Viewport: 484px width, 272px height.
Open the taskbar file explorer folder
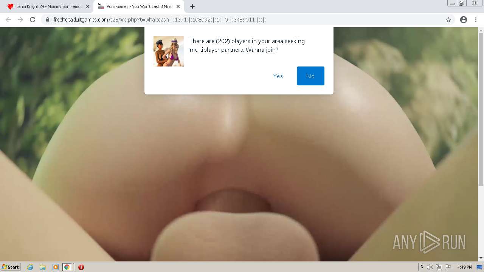43,267
